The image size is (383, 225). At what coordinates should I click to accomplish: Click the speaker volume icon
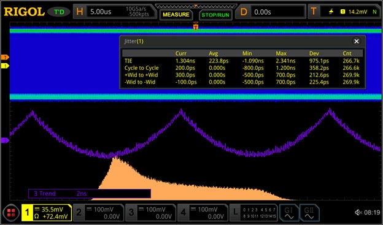[x=358, y=213]
